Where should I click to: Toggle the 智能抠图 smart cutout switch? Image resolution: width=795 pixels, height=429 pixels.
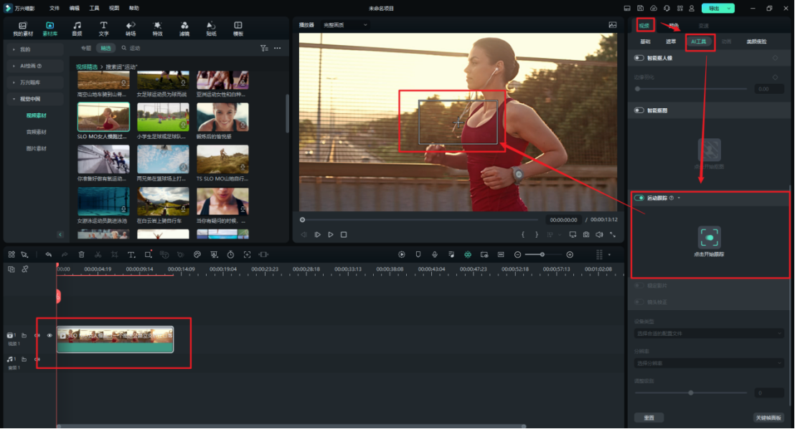[639, 111]
